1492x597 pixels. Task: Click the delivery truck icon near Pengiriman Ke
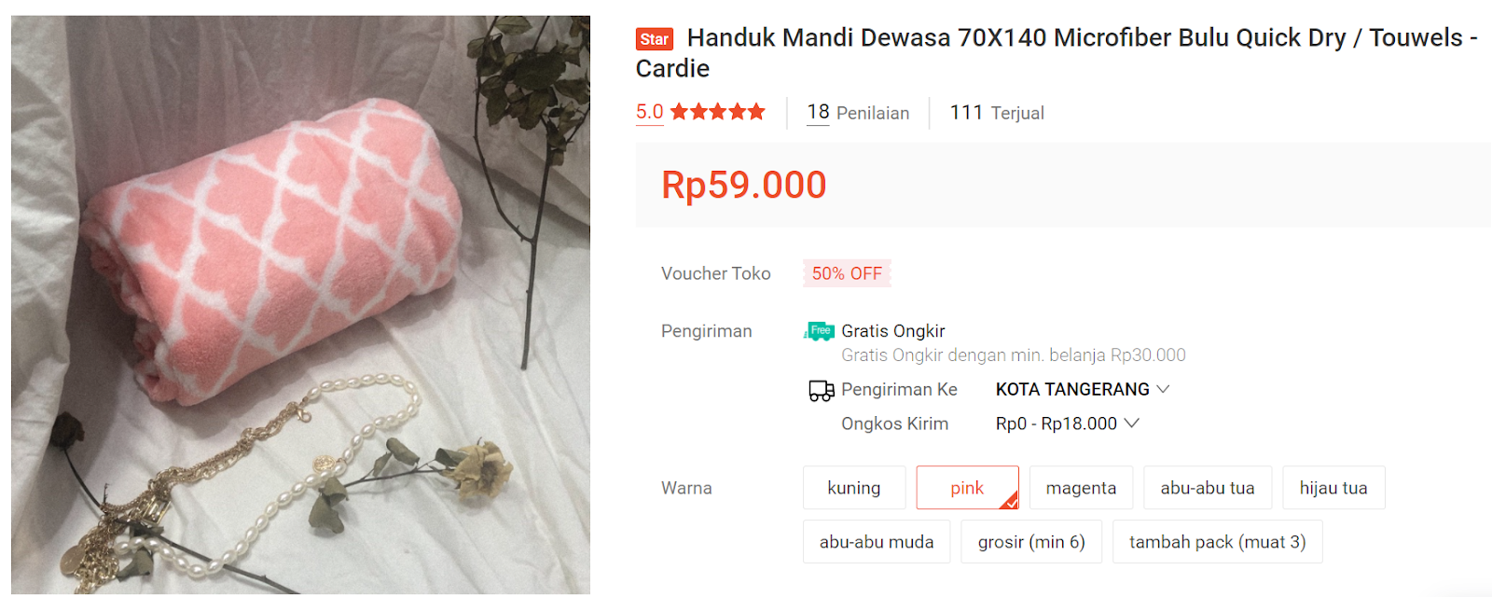(821, 391)
